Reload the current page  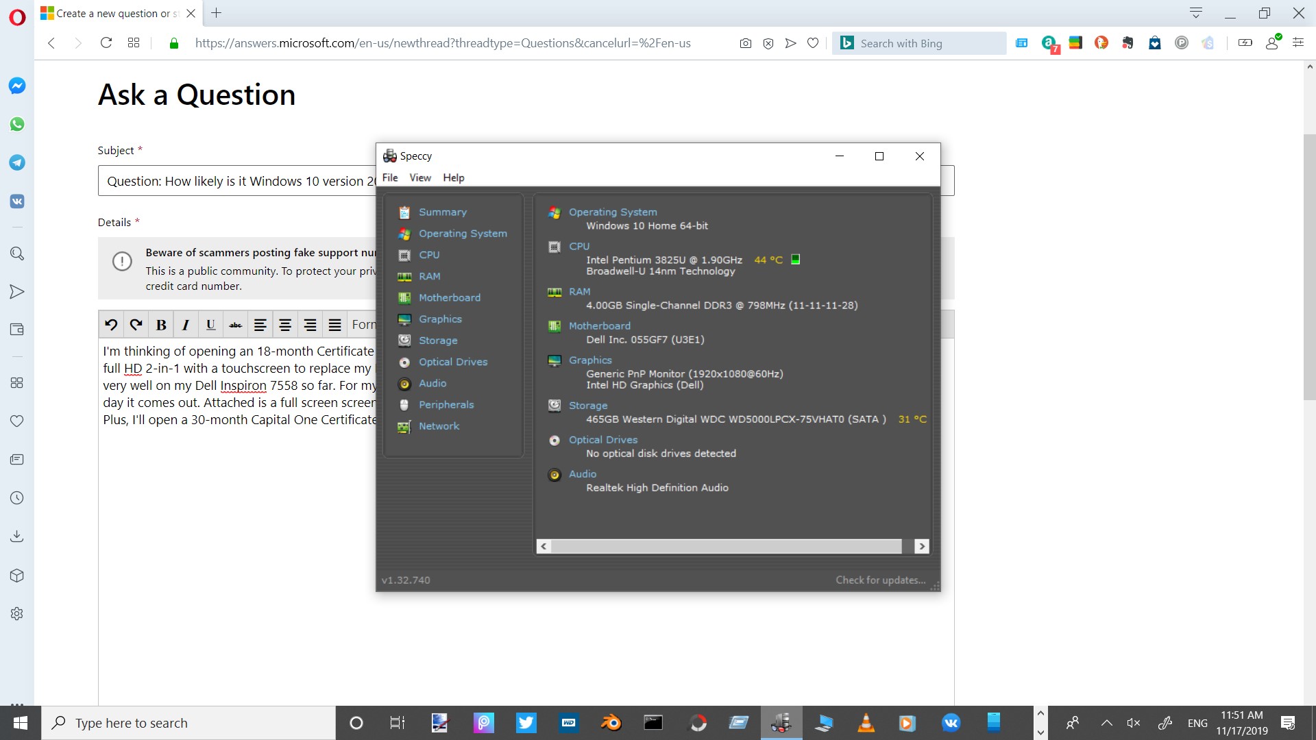pyautogui.click(x=106, y=43)
